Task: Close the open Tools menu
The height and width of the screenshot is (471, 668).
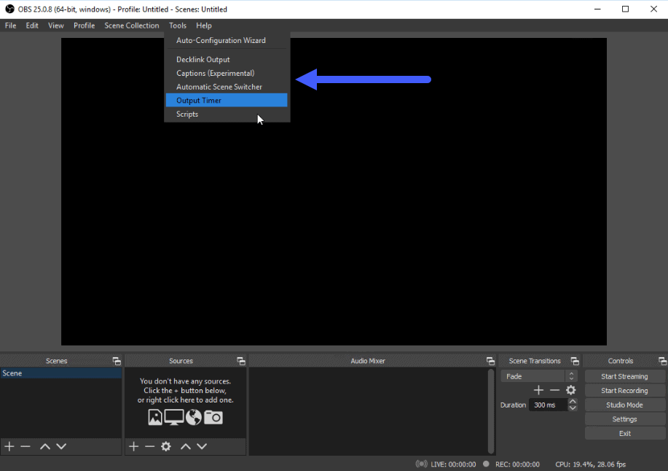Action: (178, 26)
